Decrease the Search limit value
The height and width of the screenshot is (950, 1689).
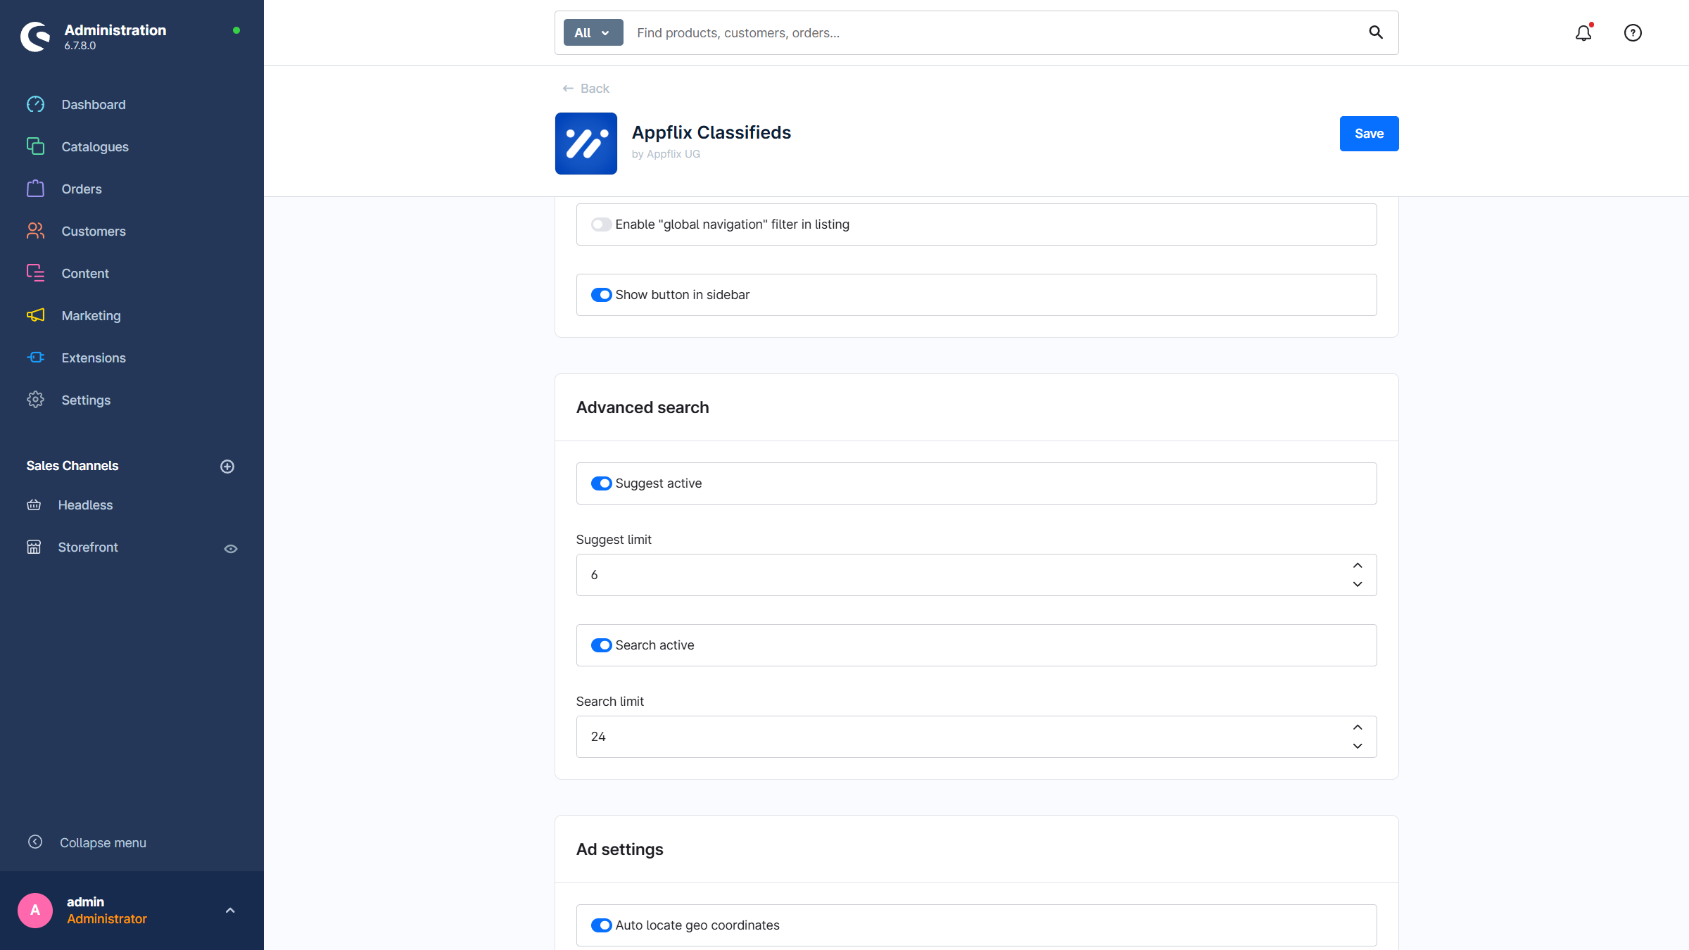click(1358, 746)
